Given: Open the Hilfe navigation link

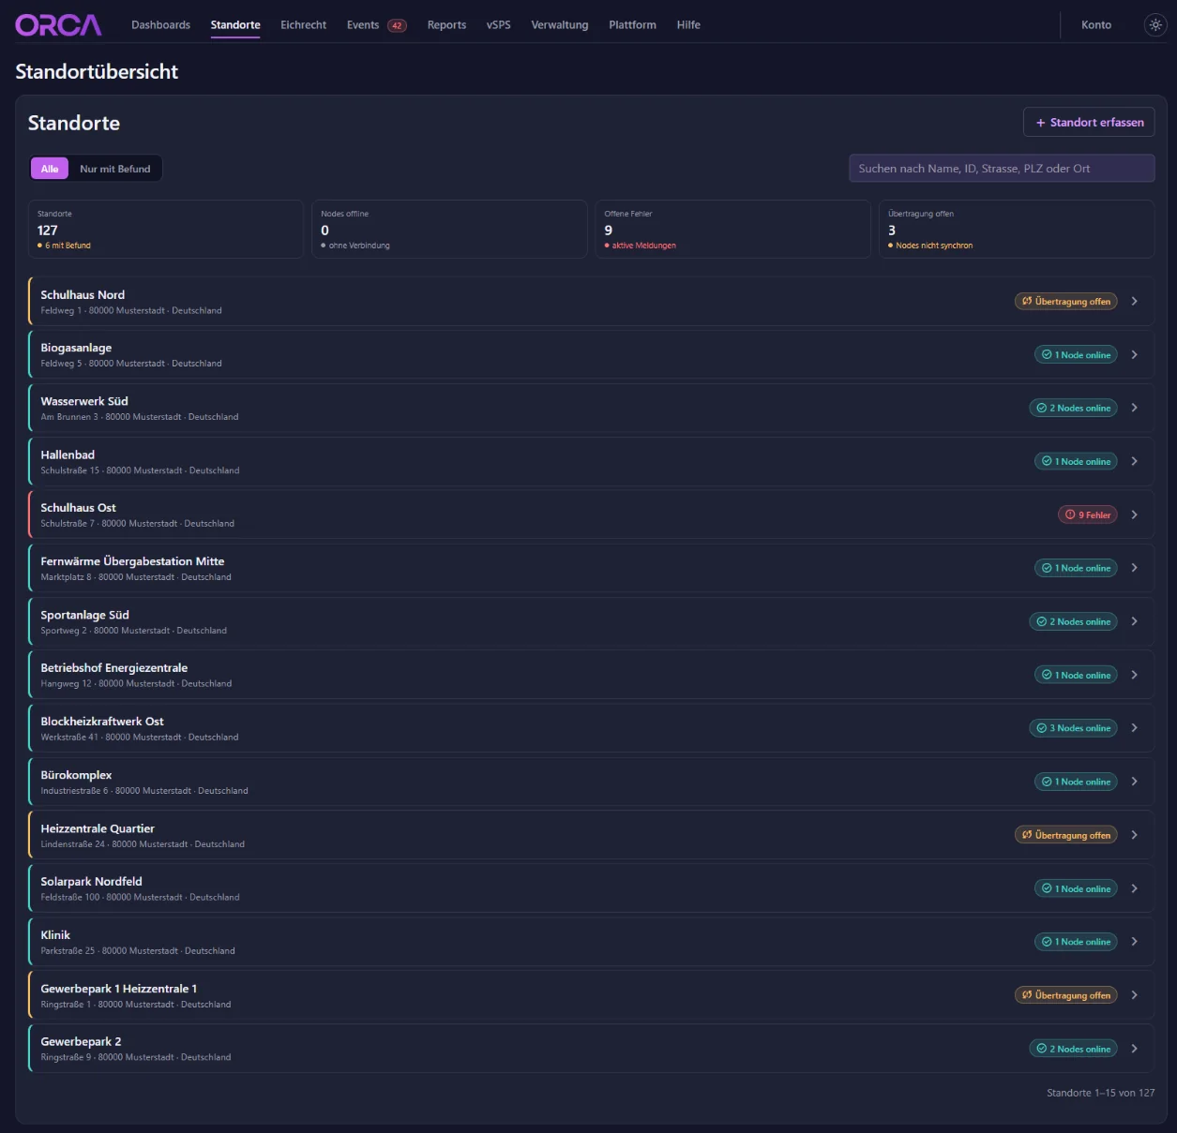Looking at the screenshot, I should (x=688, y=25).
